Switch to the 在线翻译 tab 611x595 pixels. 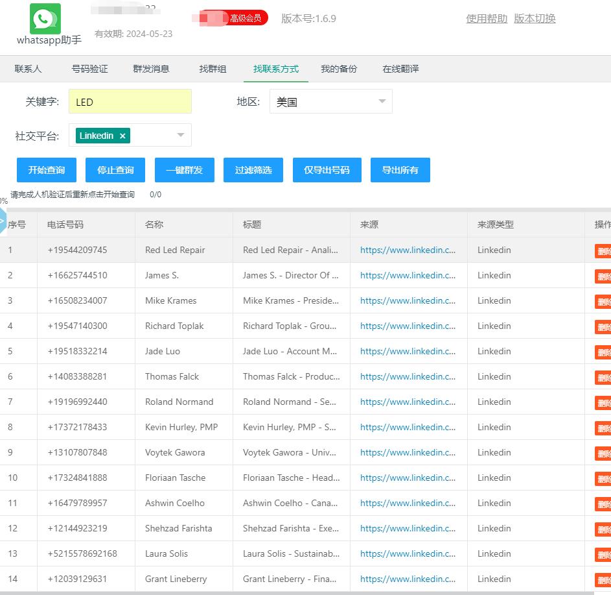400,69
